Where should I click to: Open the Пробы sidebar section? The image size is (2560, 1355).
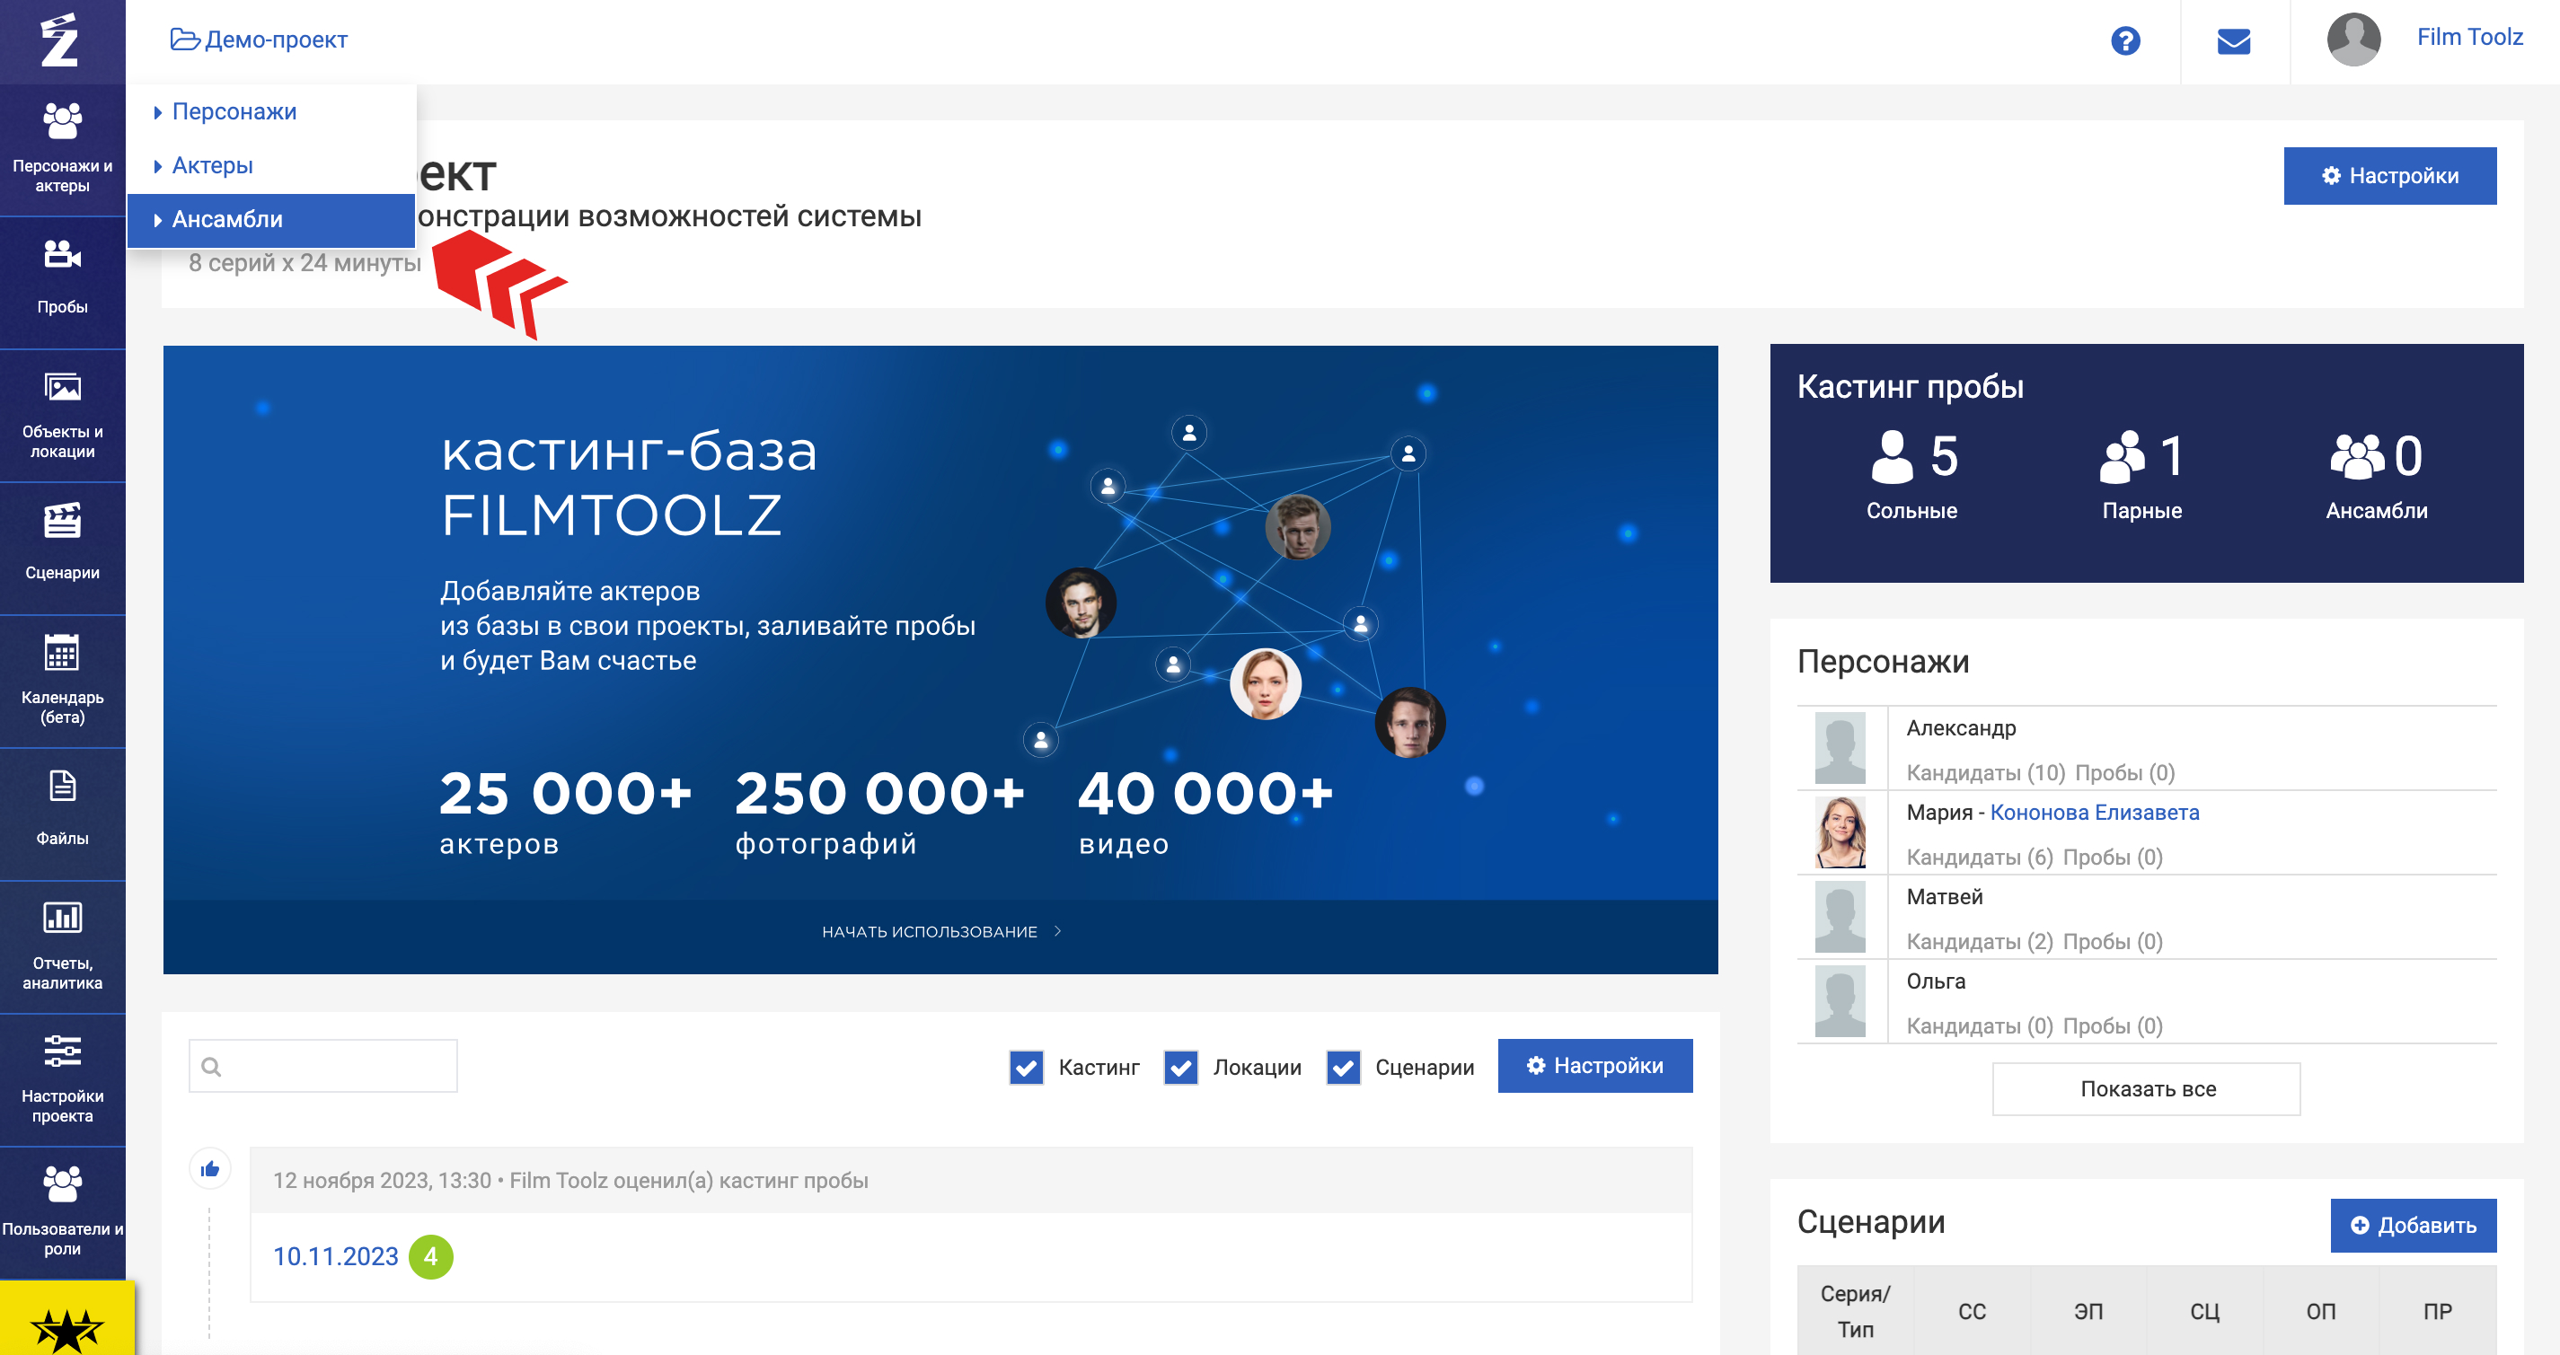click(x=63, y=282)
